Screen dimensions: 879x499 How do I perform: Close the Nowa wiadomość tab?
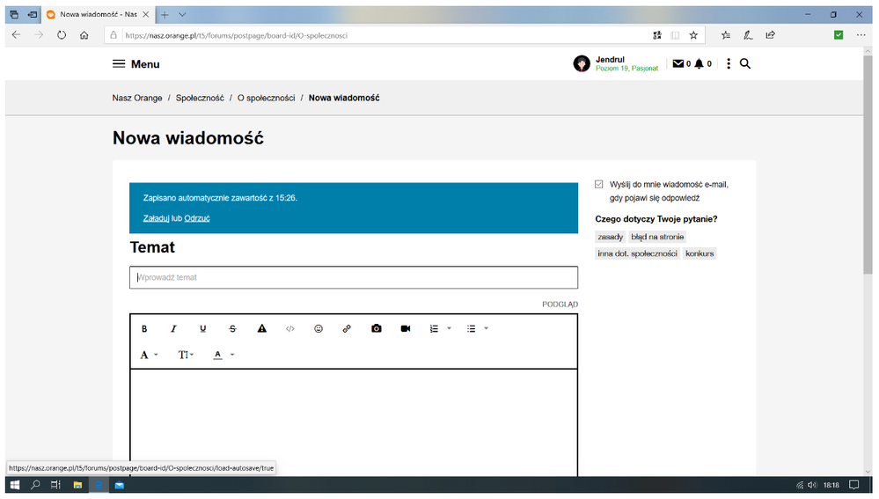click(x=146, y=15)
